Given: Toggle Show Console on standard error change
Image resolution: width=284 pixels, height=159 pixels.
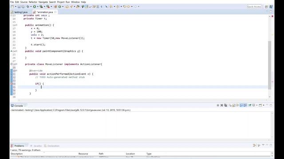Looking at the screenshot, I should click(x=245, y=105).
